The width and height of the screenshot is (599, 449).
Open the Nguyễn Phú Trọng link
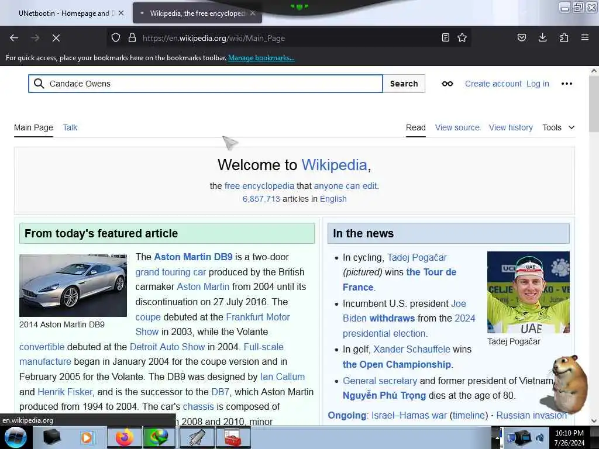(x=384, y=396)
